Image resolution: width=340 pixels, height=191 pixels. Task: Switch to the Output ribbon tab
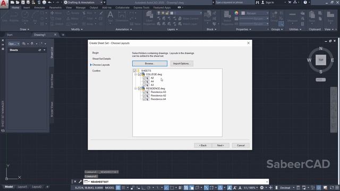[93, 7]
